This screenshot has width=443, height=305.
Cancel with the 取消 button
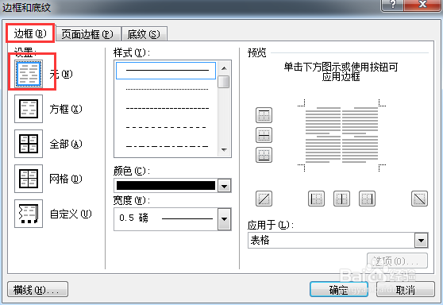405,289
